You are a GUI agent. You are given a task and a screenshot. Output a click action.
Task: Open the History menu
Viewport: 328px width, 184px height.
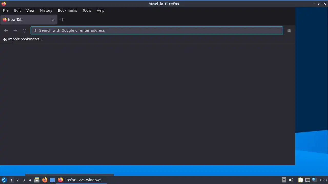point(46,10)
